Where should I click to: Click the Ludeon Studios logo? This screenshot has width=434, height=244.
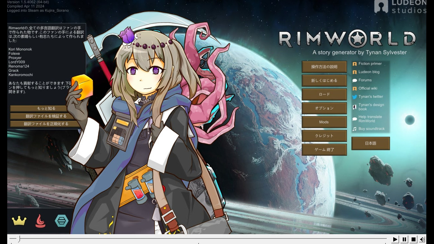point(400,7)
